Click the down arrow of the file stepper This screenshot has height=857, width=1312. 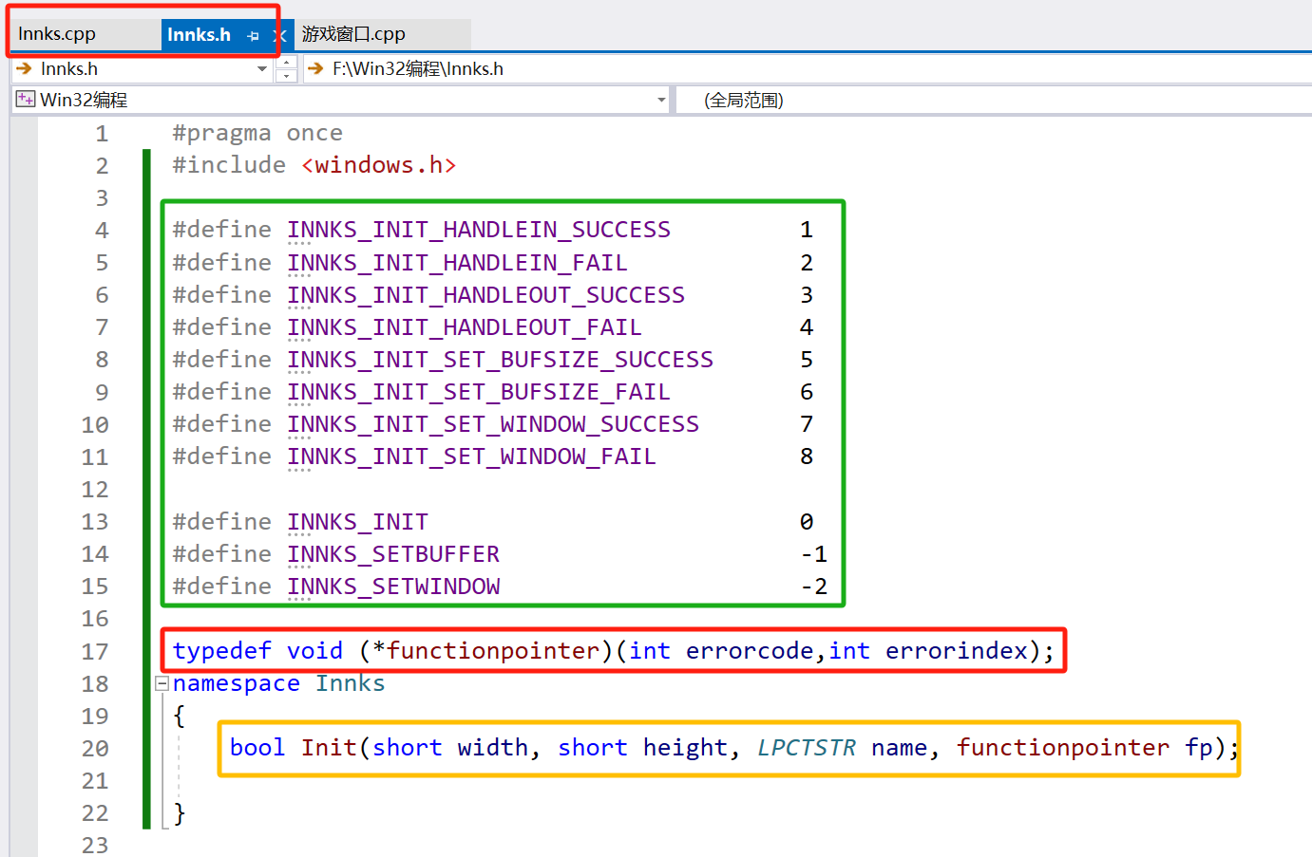pyautogui.click(x=286, y=76)
